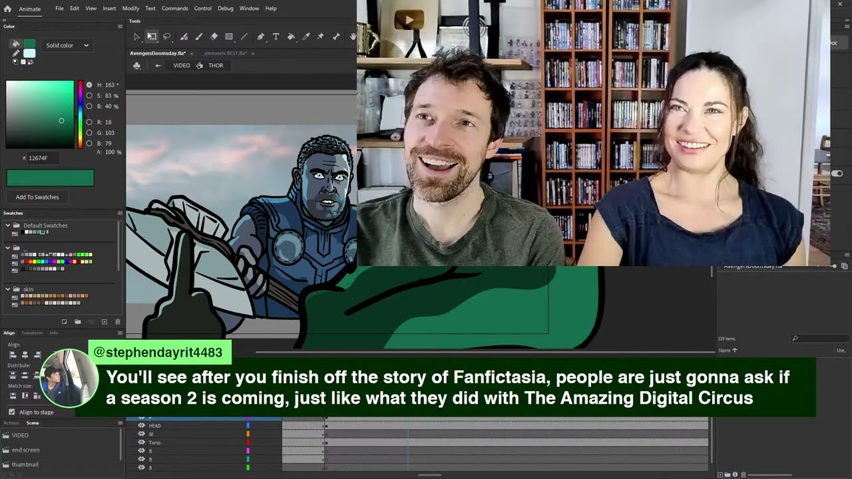Select the Eyedropper tool
Image resolution: width=852 pixels, height=479 pixels.
point(306,37)
